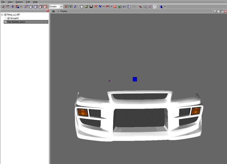Click the blue cone primitive icon

tap(161, 7)
